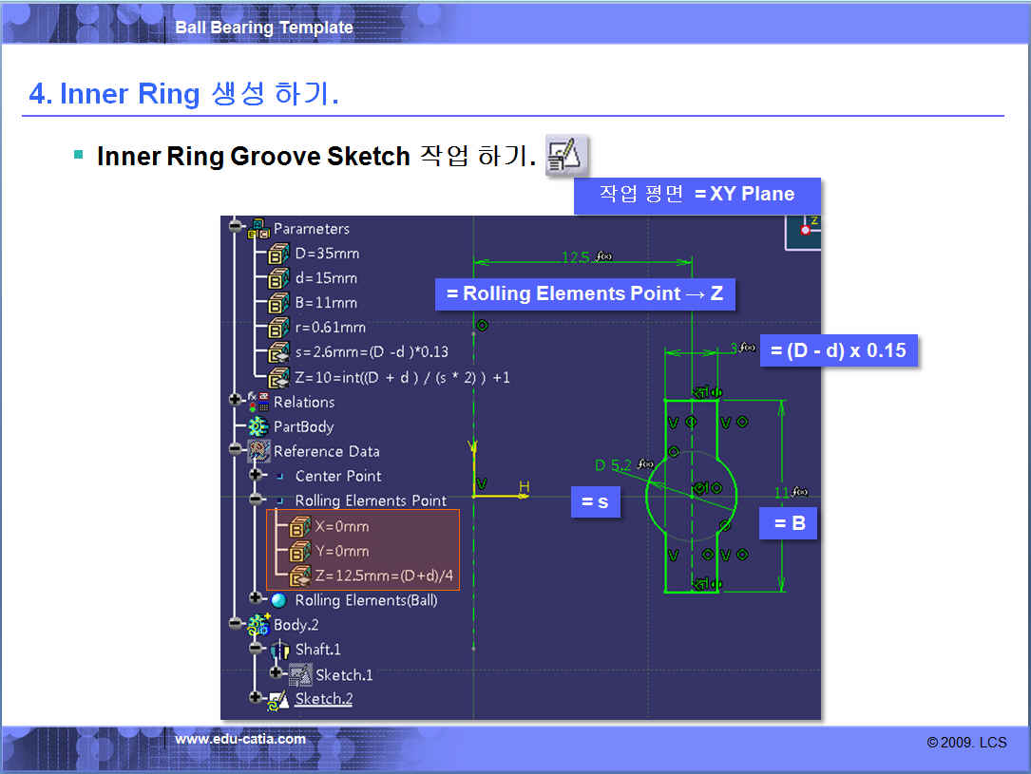Collapse the Parameters tree node
The width and height of the screenshot is (1031, 774).
click(236, 229)
